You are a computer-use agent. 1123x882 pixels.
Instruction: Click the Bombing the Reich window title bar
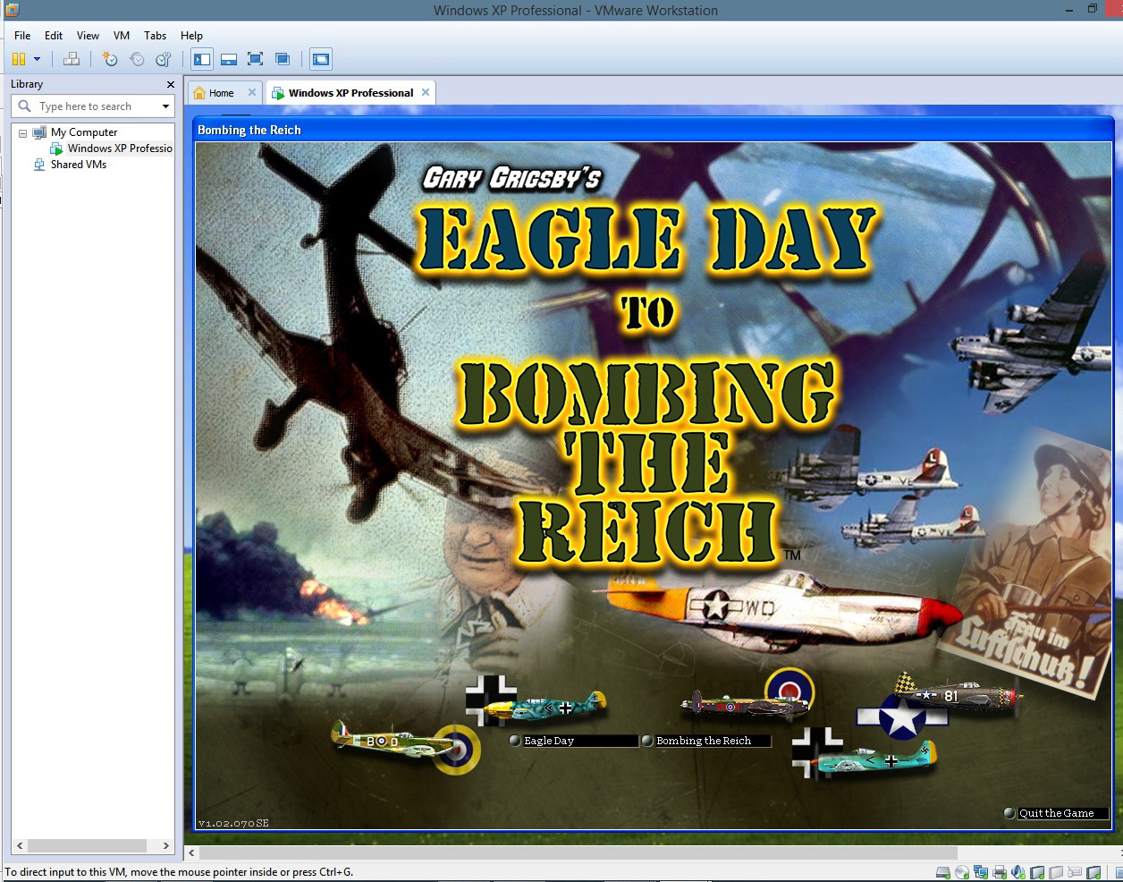653,130
